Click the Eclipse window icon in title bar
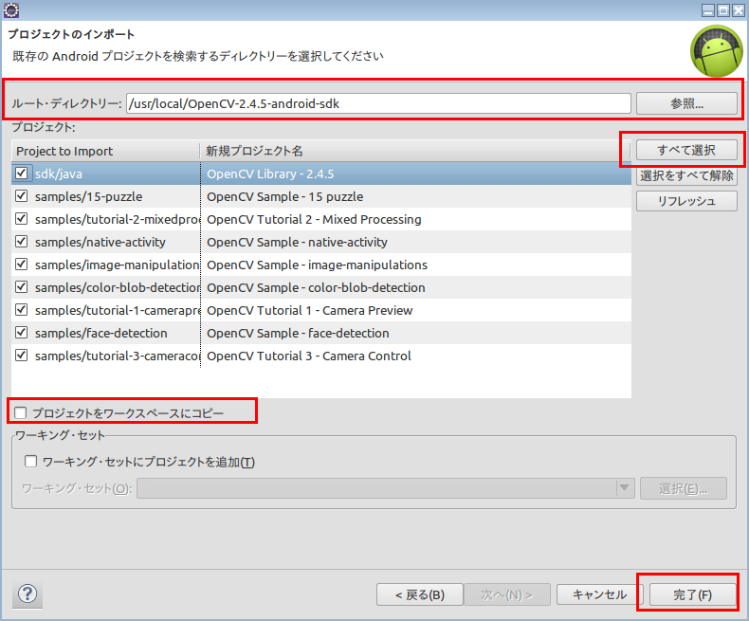The height and width of the screenshot is (621, 749). tap(11, 10)
